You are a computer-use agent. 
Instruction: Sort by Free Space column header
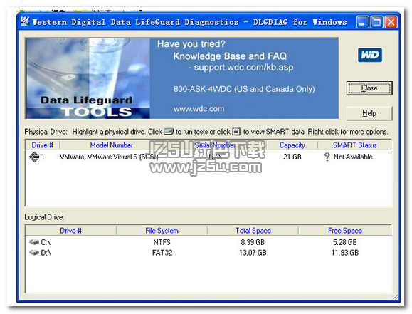click(x=345, y=231)
